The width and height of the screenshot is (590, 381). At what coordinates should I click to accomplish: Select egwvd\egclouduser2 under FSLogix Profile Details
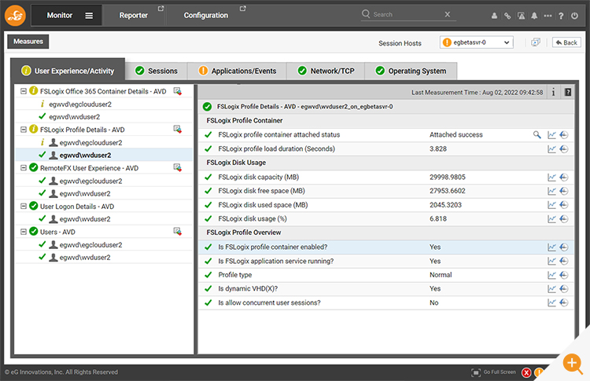click(90, 142)
